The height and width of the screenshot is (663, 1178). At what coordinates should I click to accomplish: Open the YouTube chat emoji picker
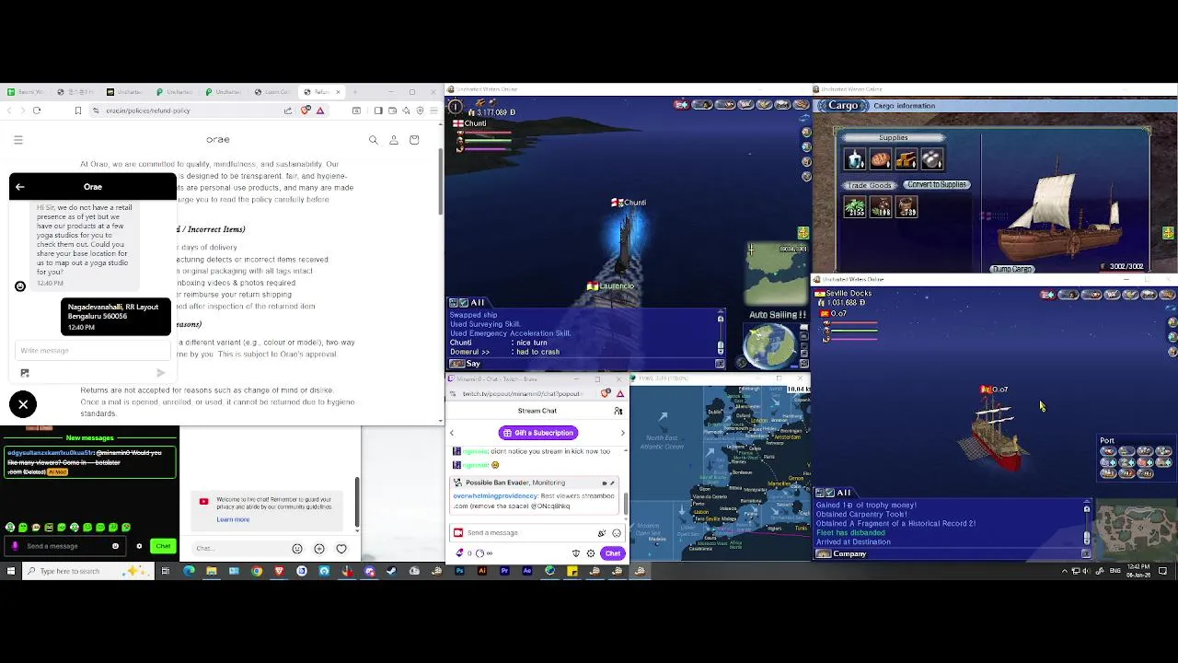pyautogui.click(x=297, y=549)
